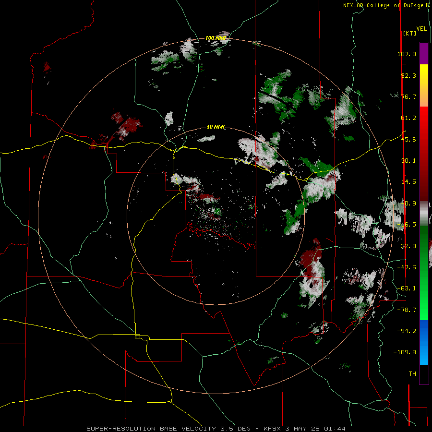This screenshot has height=432, width=432.
Task: Click the green segment of the velocity color bar
Action: tap(424, 273)
